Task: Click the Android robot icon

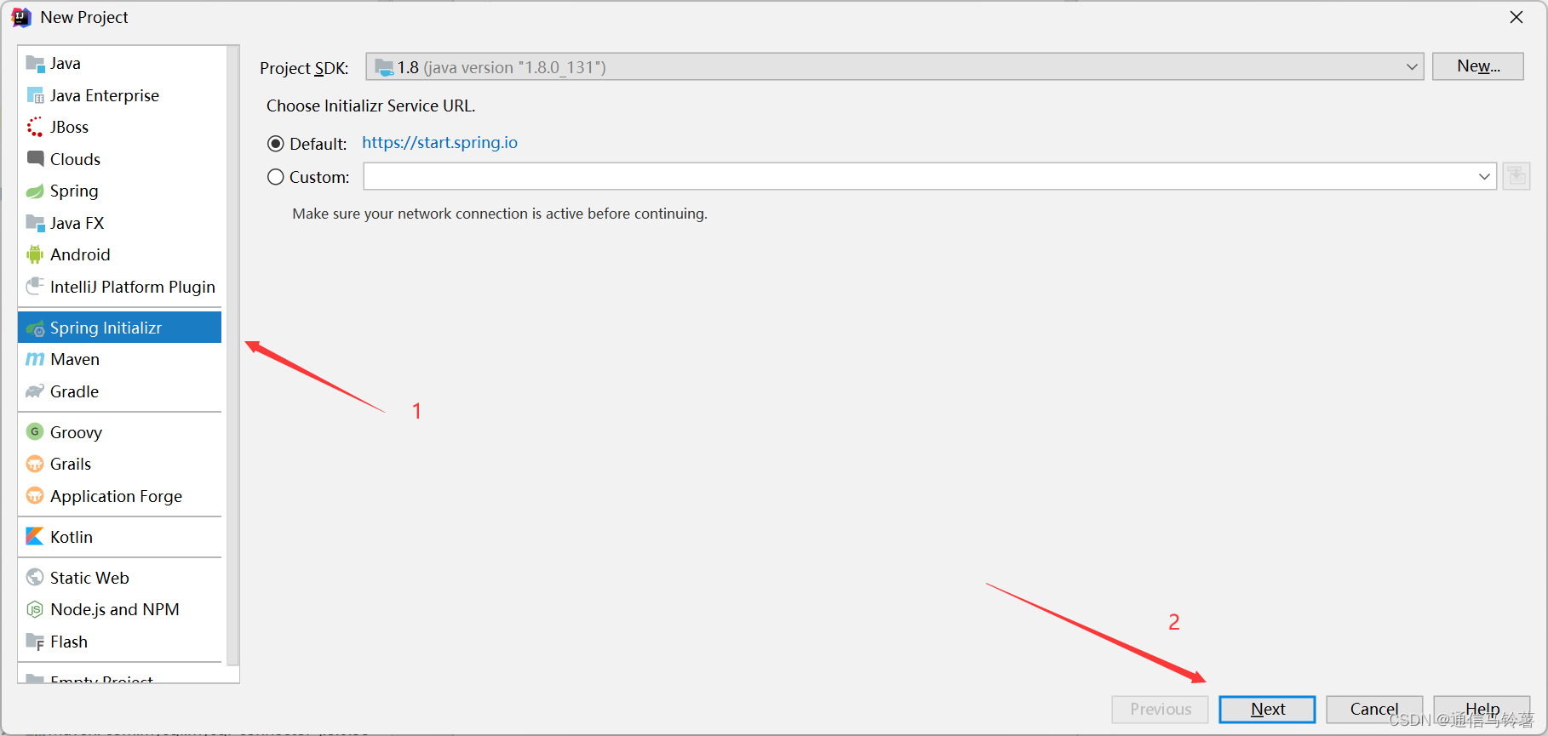Action: click(35, 254)
